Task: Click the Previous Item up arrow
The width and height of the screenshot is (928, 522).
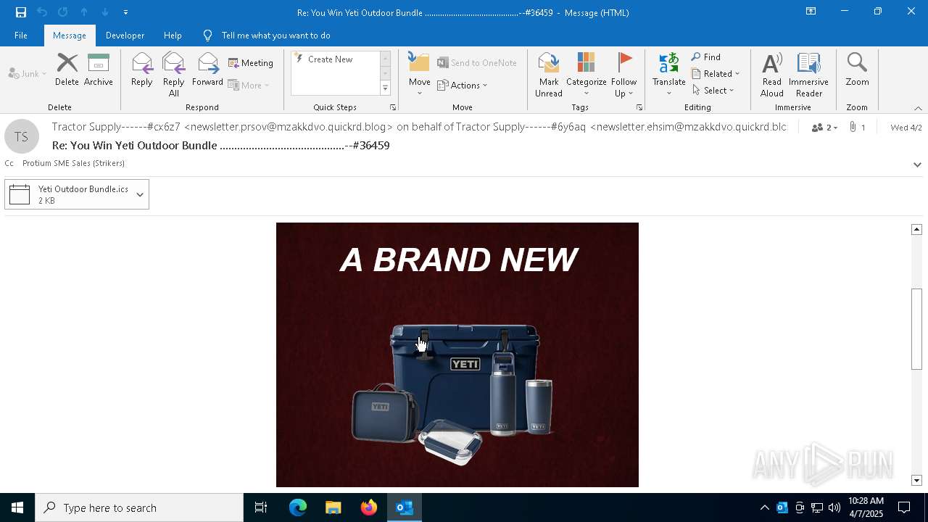Action: [x=84, y=12]
